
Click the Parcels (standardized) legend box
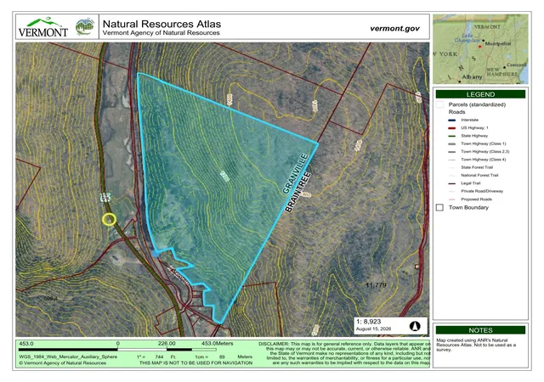click(439, 104)
